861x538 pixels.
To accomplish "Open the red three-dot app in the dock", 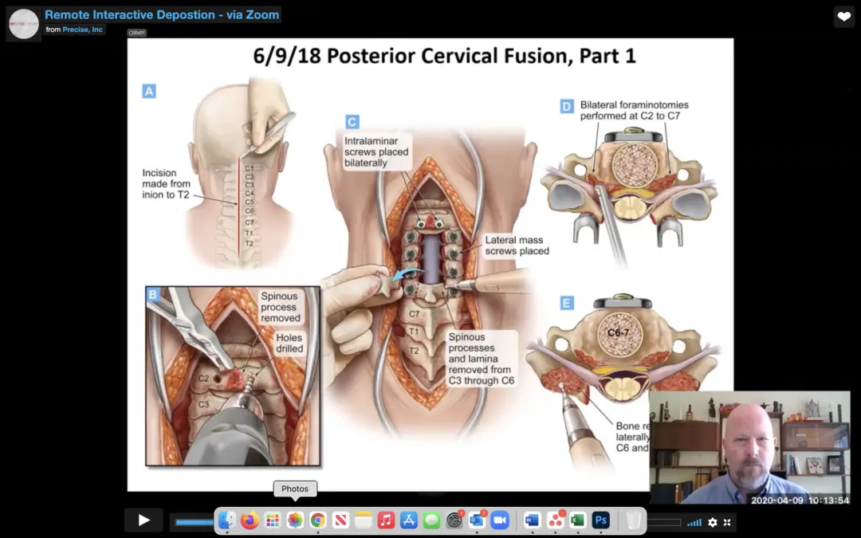I will coord(555,520).
